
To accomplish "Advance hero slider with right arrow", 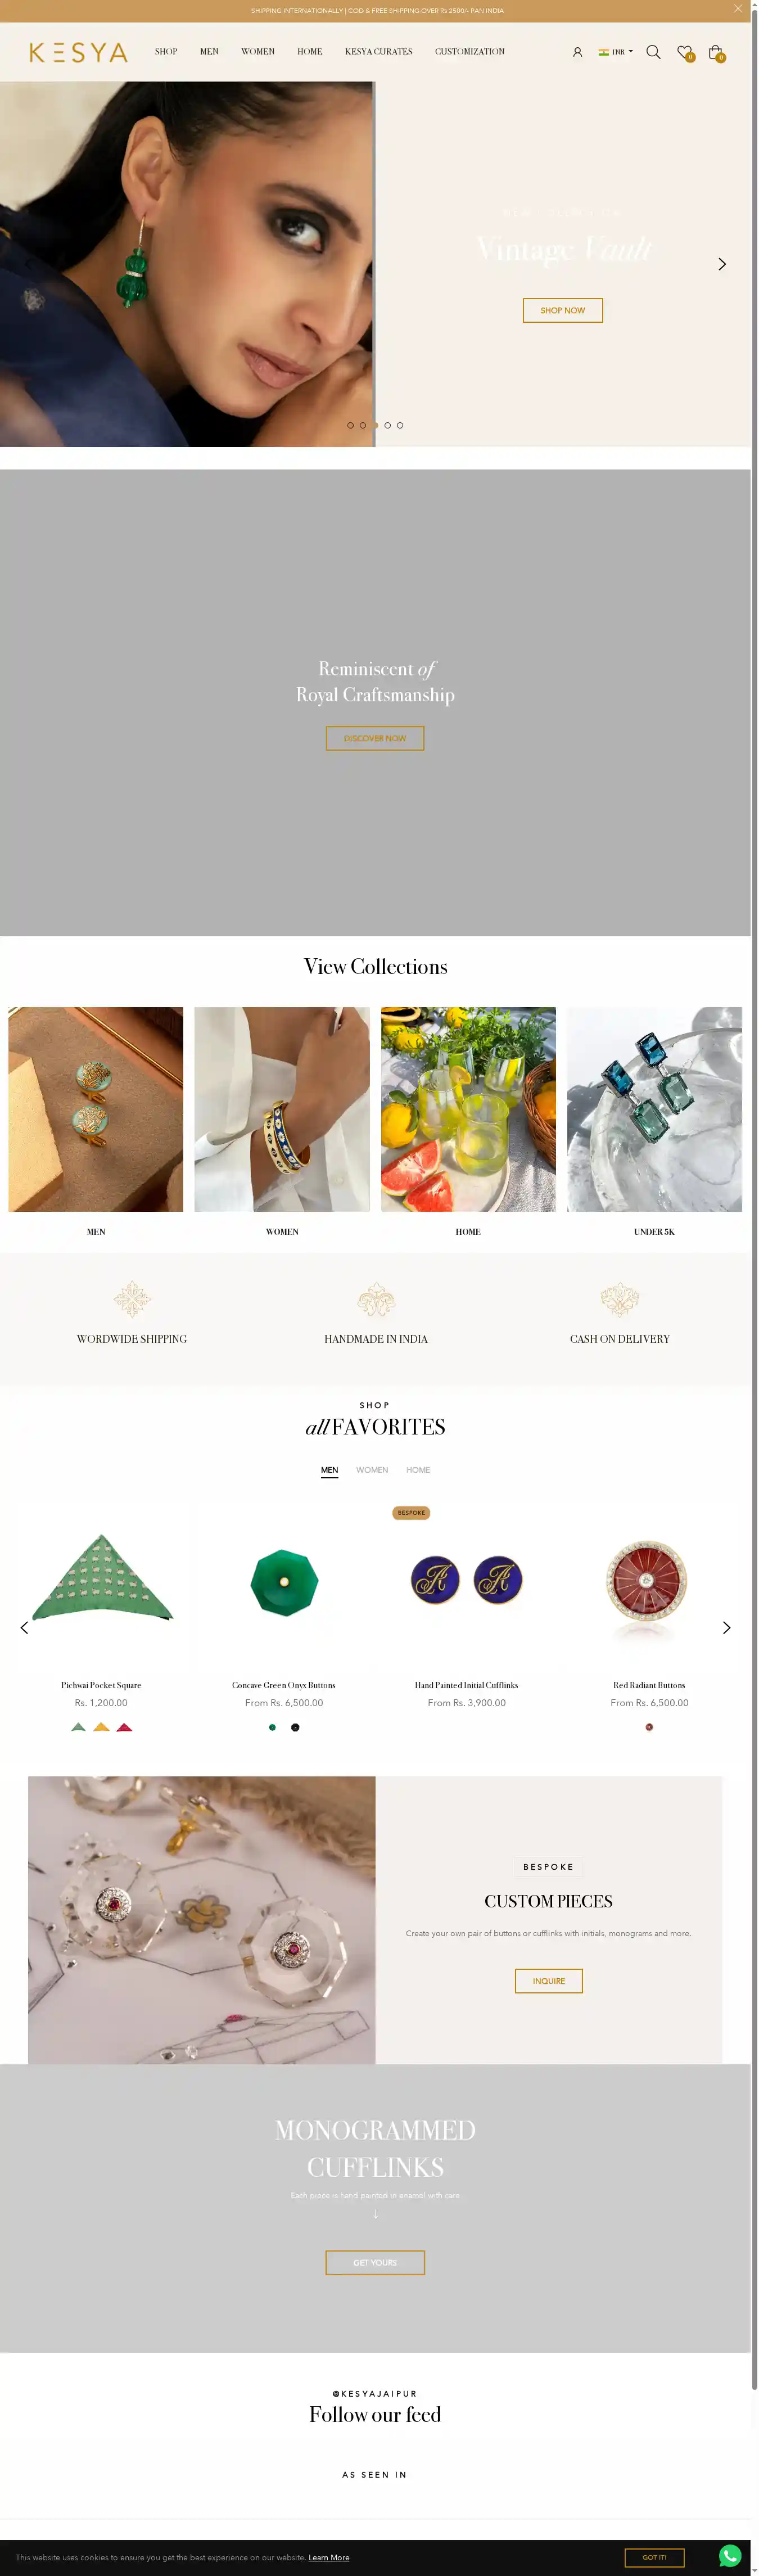I will tap(722, 264).
